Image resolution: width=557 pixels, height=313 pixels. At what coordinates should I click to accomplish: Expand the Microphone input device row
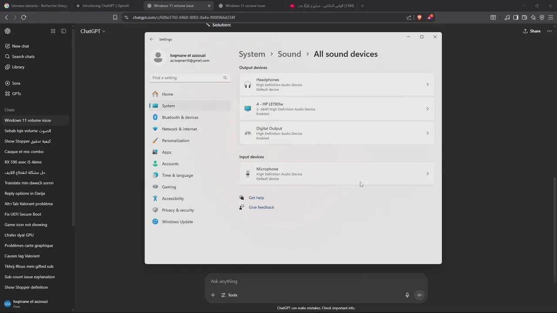(337, 173)
